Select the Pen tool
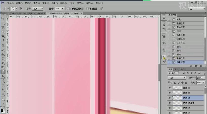 coord(3,81)
